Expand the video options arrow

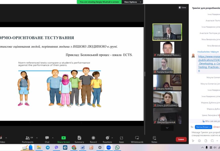pos(6,138)
